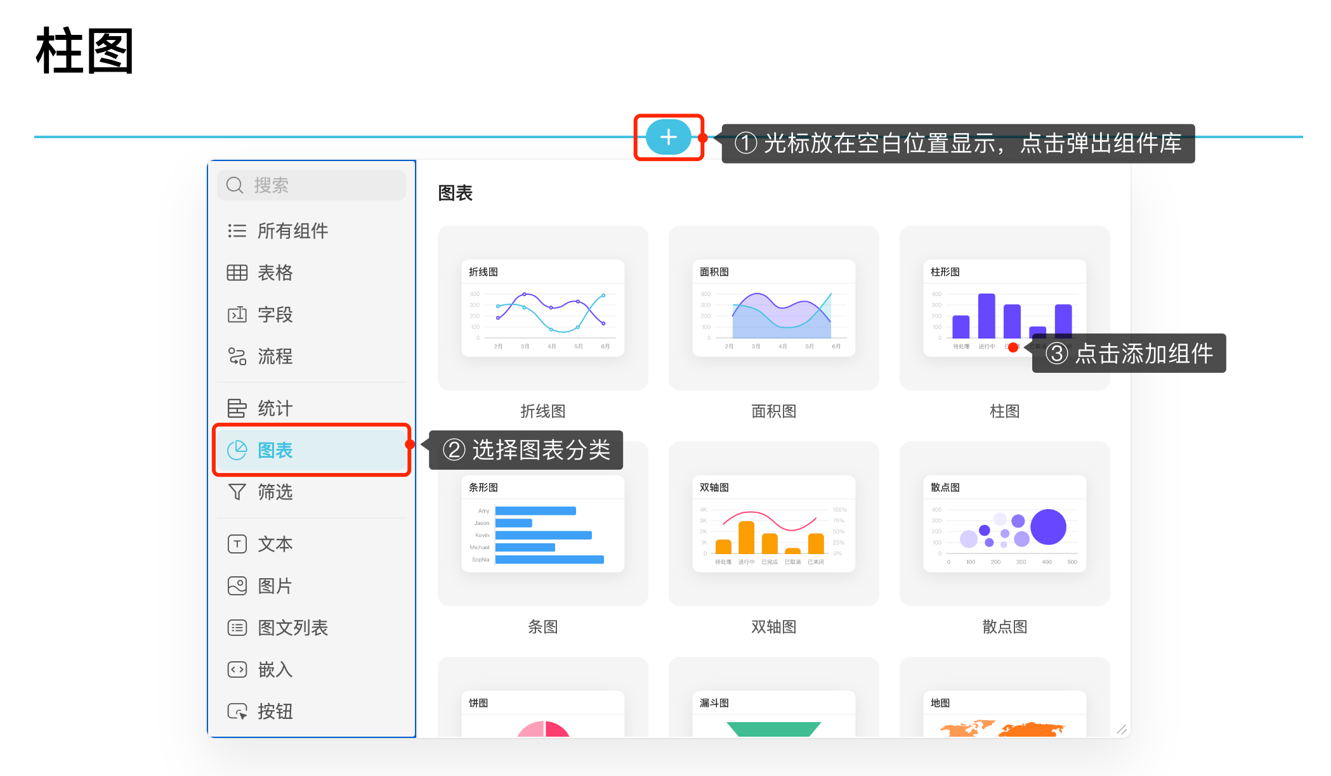Open the 筛选 category
Image resolution: width=1331 pixels, height=776 pixels.
(275, 492)
